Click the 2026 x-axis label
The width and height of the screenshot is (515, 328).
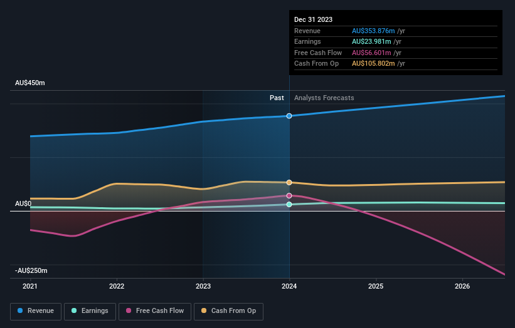[462, 286]
